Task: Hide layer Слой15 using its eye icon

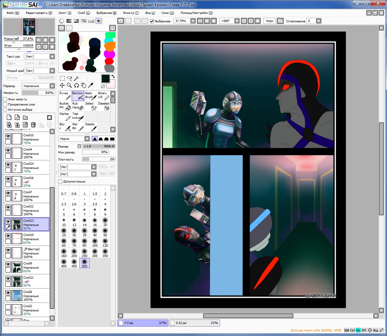Action: click(8, 136)
